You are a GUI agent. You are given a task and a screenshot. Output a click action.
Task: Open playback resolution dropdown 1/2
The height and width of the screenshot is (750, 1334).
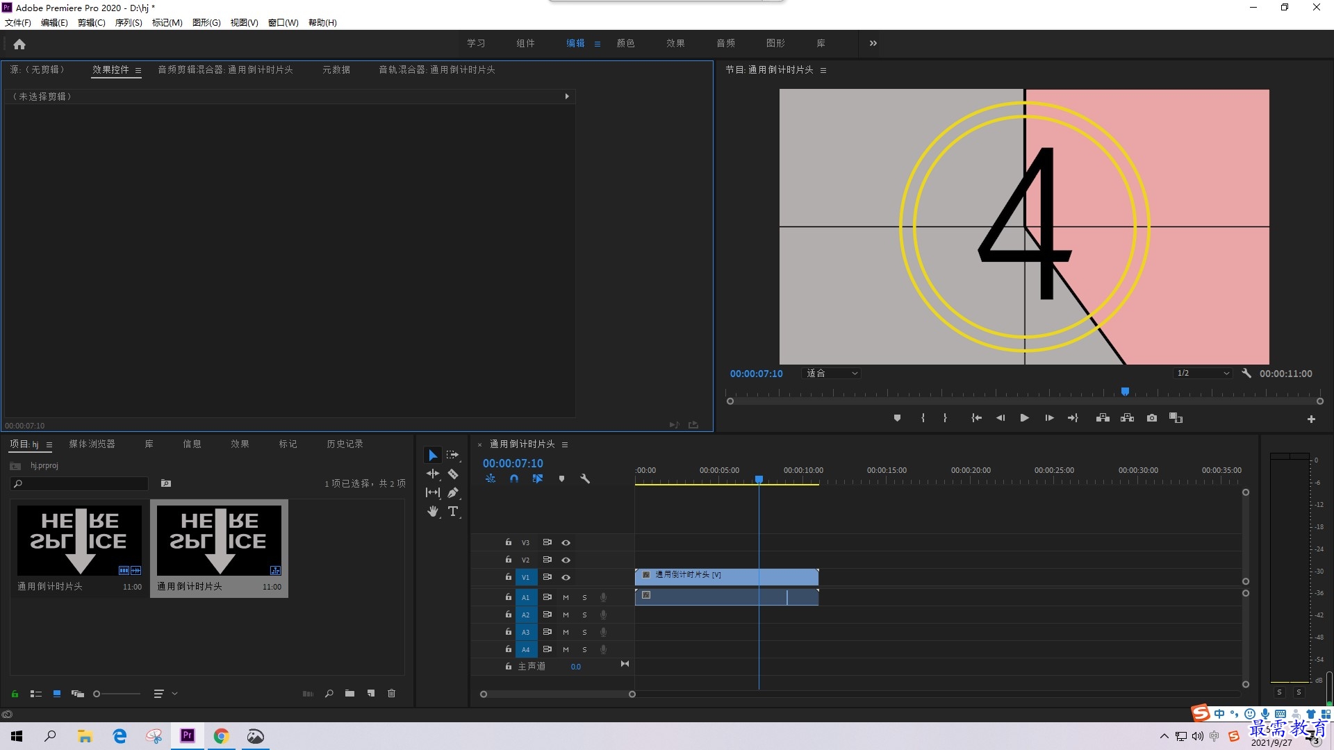1203,374
